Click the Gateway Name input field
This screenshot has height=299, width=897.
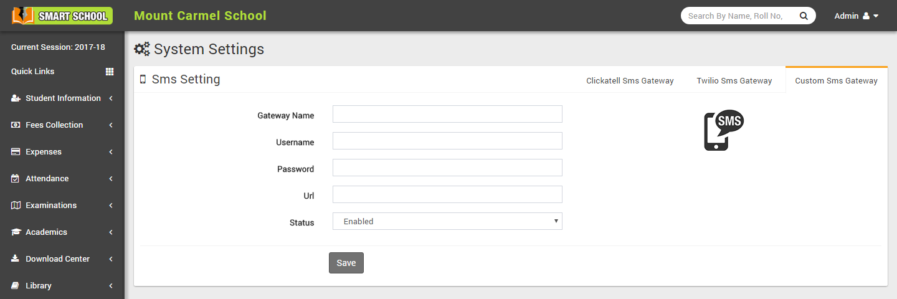pyautogui.click(x=447, y=114)
